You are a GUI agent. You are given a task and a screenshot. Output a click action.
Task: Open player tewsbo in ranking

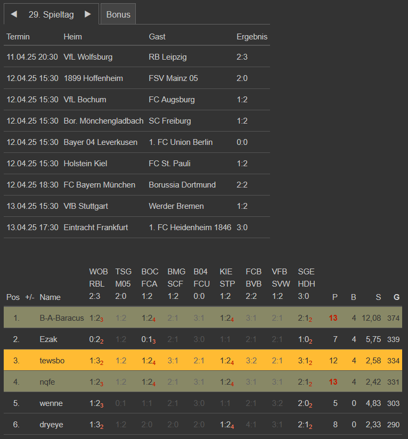point(52,361)
